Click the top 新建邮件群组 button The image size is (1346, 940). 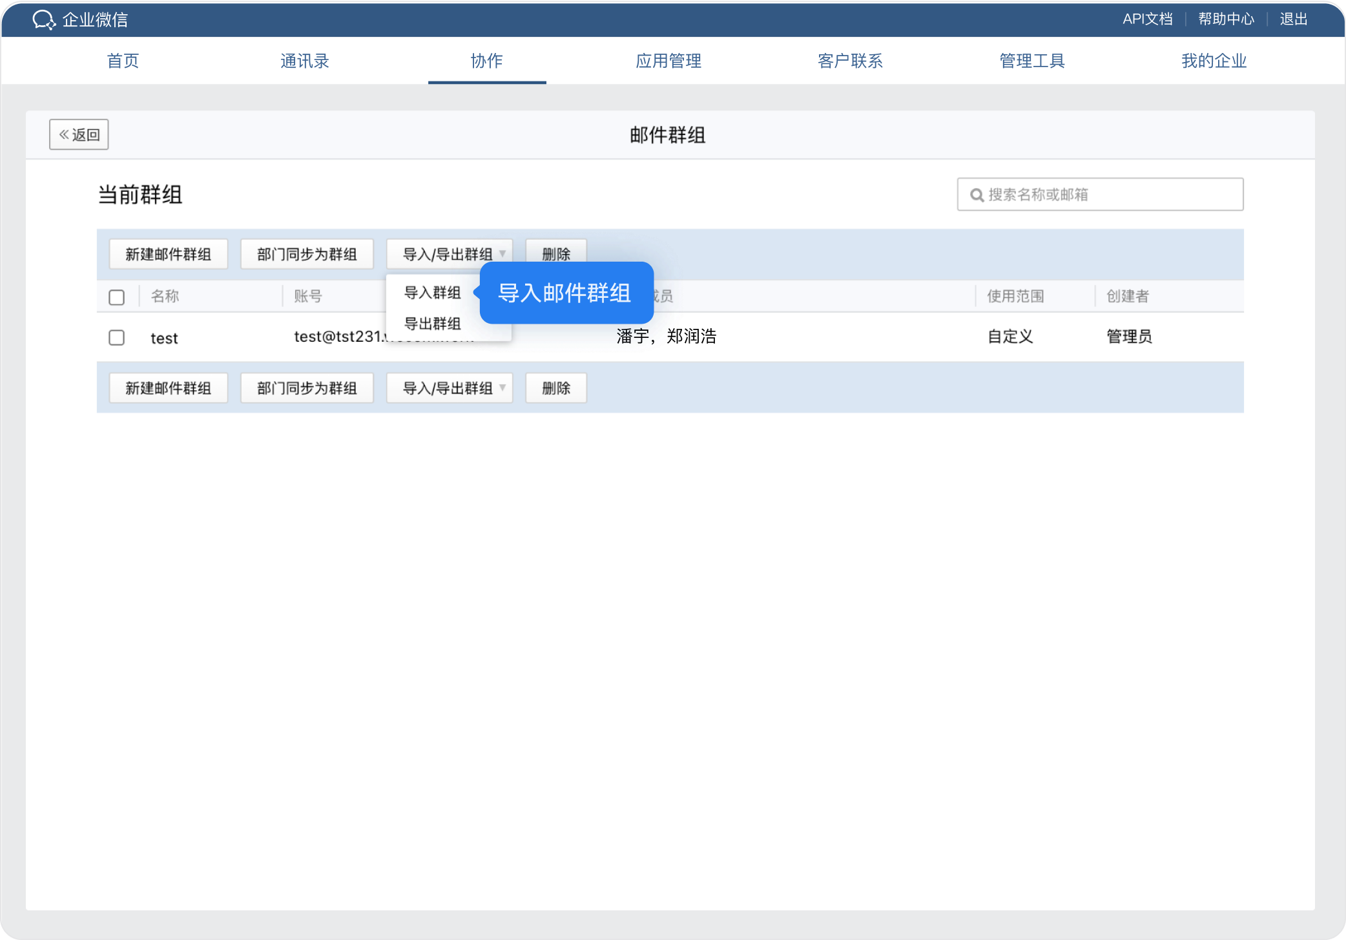point(168,254)
